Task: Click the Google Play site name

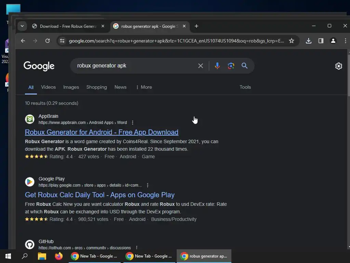Action: tap(52, 179)
